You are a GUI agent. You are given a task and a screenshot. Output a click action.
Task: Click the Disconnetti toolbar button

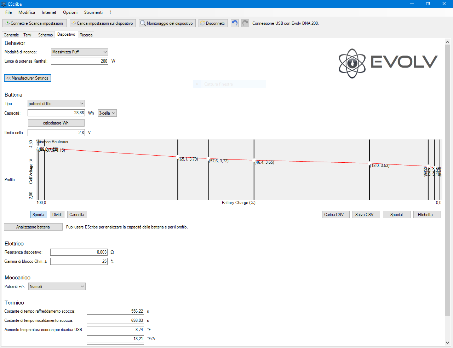213,23
